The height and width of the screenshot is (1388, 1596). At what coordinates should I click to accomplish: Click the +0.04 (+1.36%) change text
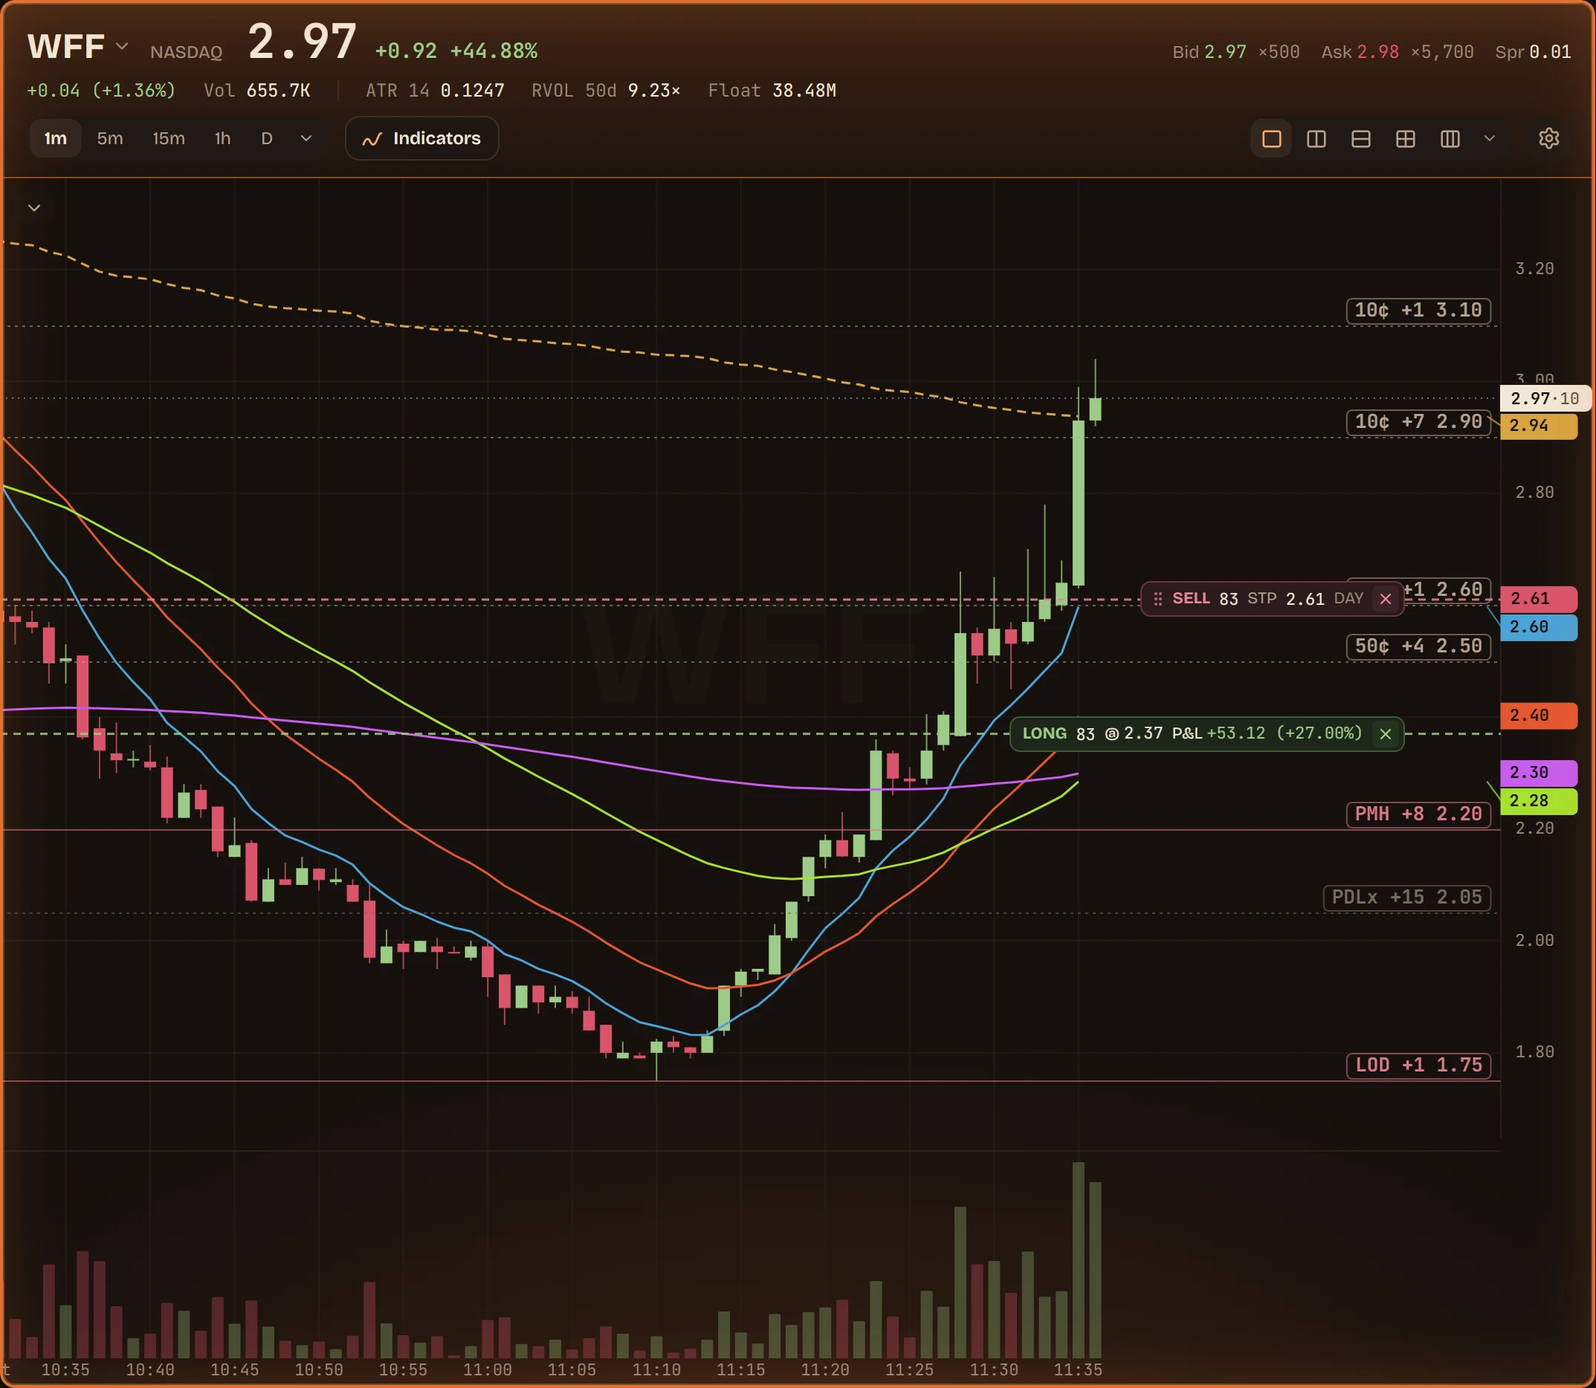pos(102,91)
